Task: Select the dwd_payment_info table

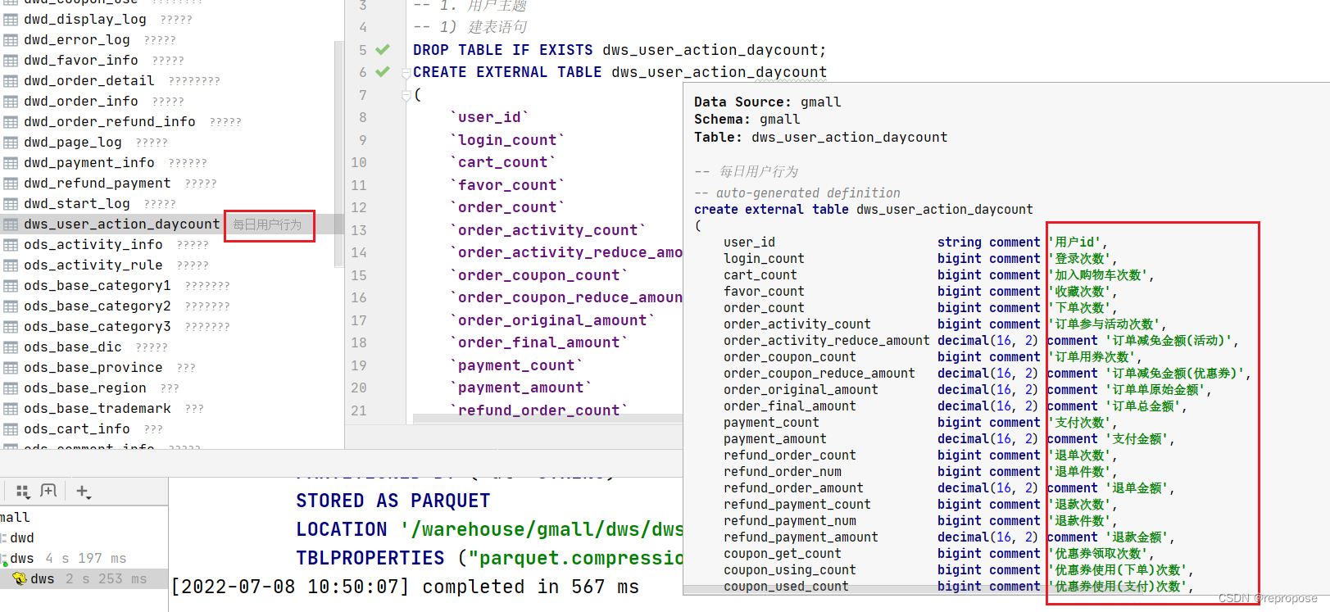Action: (89, 162)
